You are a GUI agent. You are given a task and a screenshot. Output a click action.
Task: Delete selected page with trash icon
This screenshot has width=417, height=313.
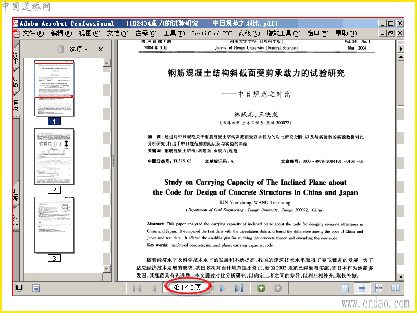60,49
